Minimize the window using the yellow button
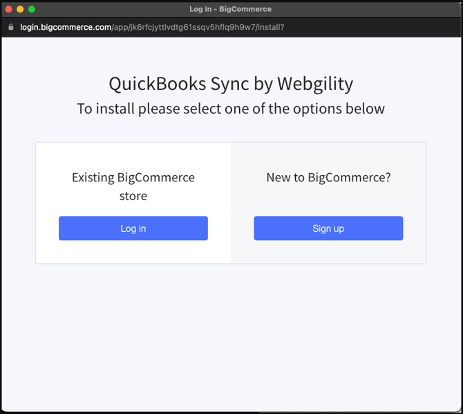The image size is (463, 414). click(x=20, y=9)
